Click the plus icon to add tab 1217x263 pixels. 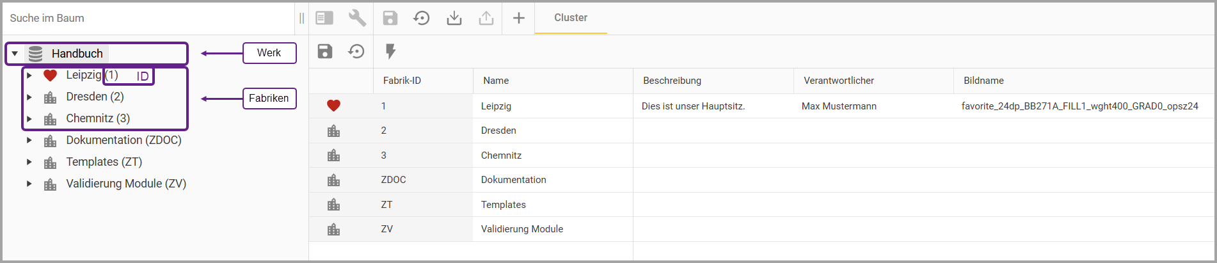pos(519,18)
